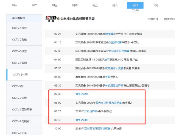Open CCTV-2财经 channel in sidebar

[24, 40]
